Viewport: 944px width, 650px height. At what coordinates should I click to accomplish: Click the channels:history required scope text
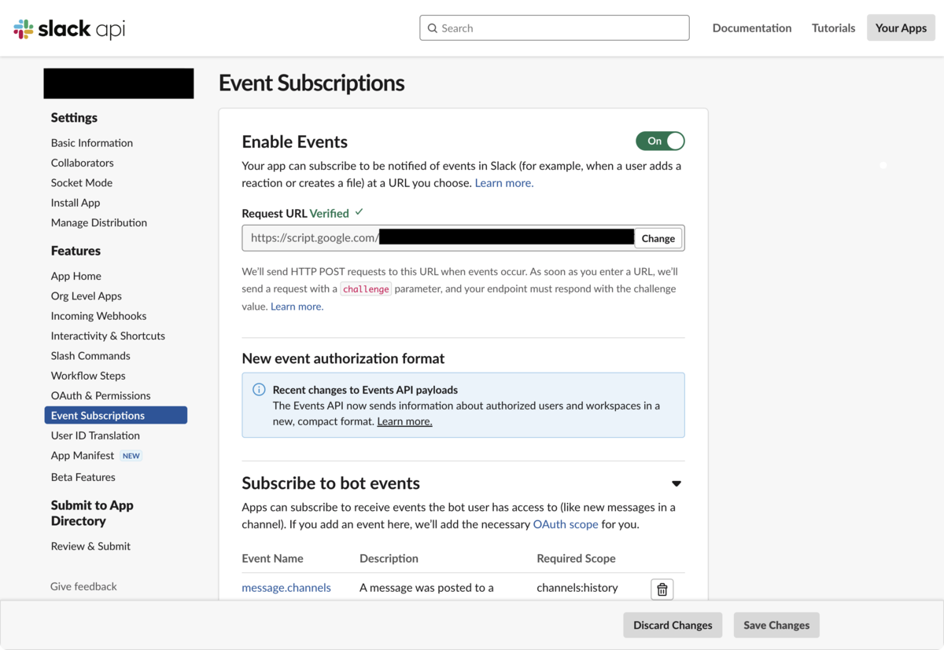point(577,588)
